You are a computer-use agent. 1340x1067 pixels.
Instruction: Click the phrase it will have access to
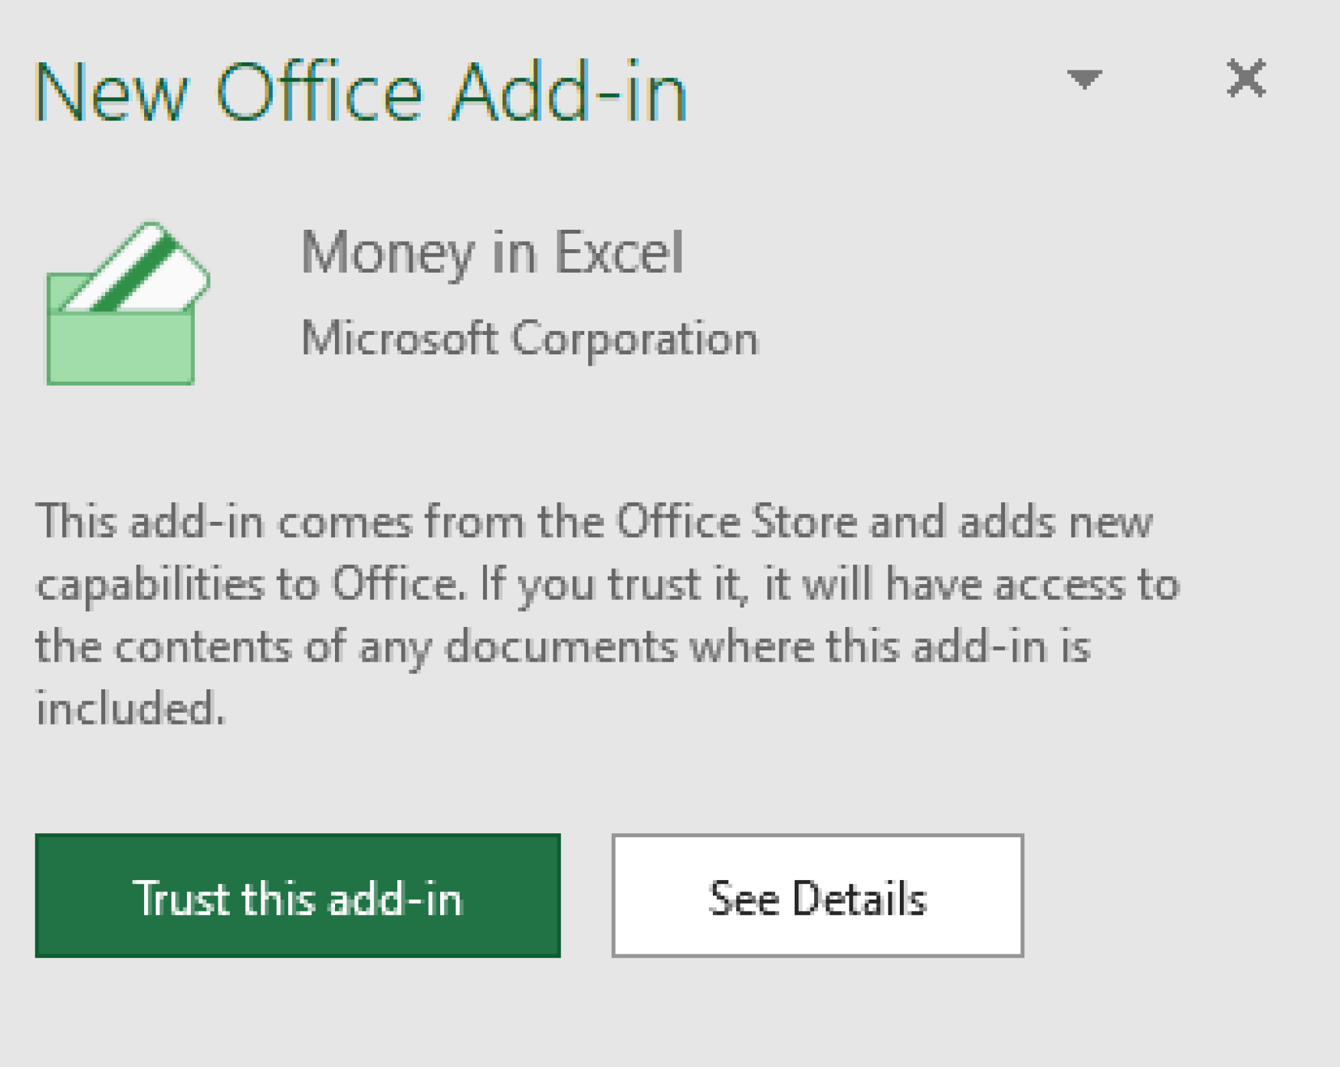(972, 584)
